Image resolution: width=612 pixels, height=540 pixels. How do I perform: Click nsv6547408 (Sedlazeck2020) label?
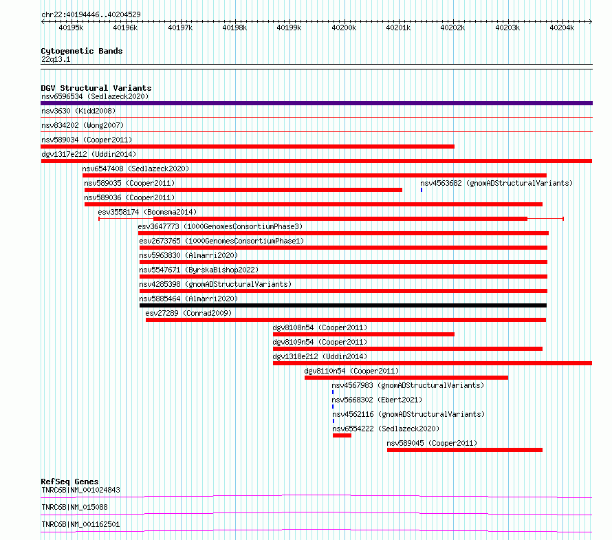pyautogui.click(x=135, y=169)
